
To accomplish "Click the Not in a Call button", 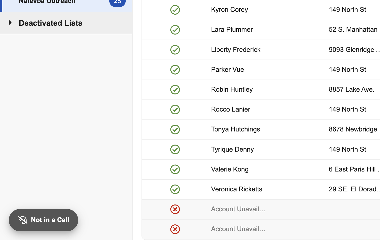I will click(43, 220).
